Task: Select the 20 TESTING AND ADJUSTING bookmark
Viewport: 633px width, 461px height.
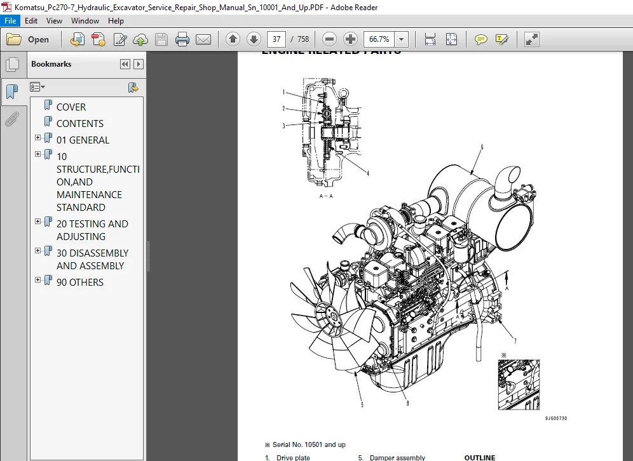Action: pos(92,230)
